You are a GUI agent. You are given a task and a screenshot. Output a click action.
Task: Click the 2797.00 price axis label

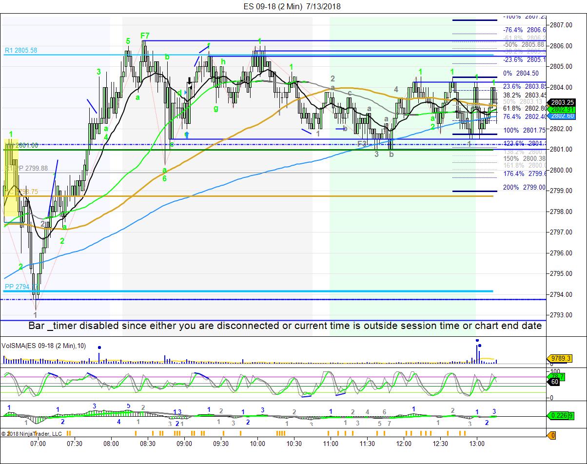[562, 232]
